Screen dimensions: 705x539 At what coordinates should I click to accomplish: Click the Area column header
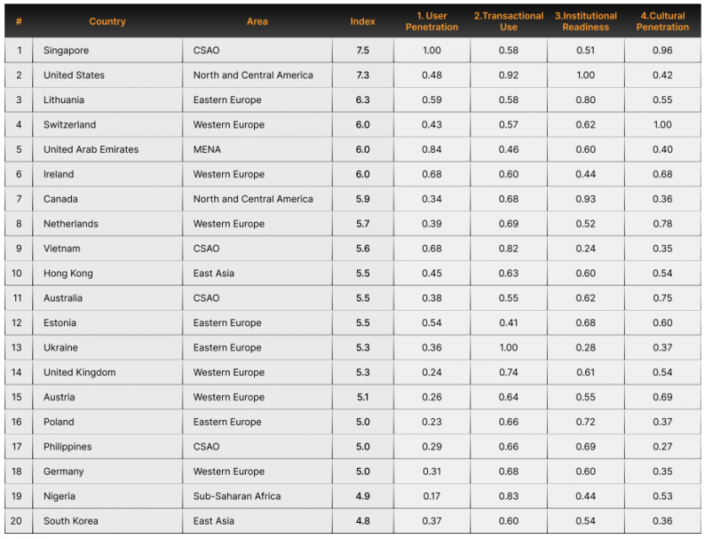[x=258, y=21]
